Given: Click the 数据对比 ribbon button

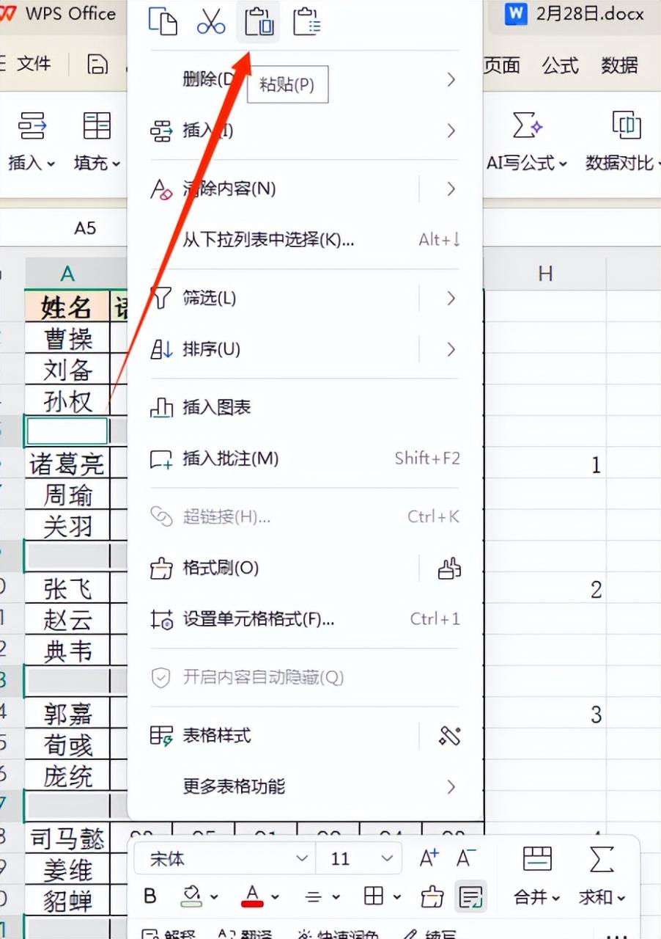Looking at the screenshot, I should [x=623, y=142].
